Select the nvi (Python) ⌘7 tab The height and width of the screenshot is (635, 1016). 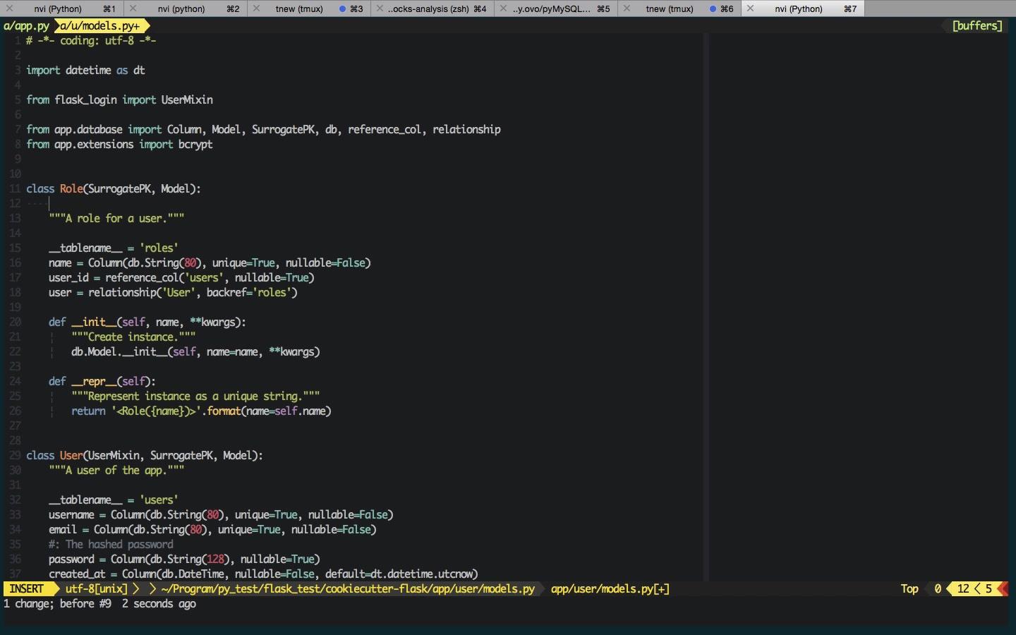pos(802,8)
